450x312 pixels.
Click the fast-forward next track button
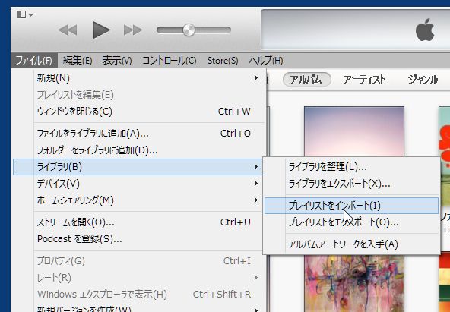(133, 30)
